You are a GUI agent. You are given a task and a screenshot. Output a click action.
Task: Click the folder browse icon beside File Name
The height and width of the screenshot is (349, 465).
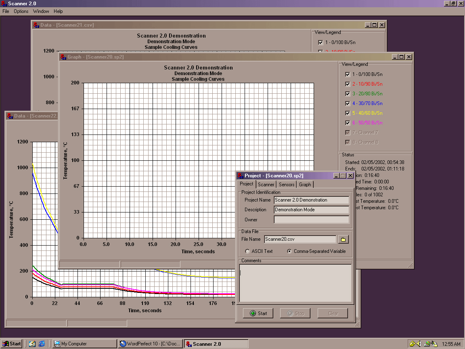(x=343, y=240)
